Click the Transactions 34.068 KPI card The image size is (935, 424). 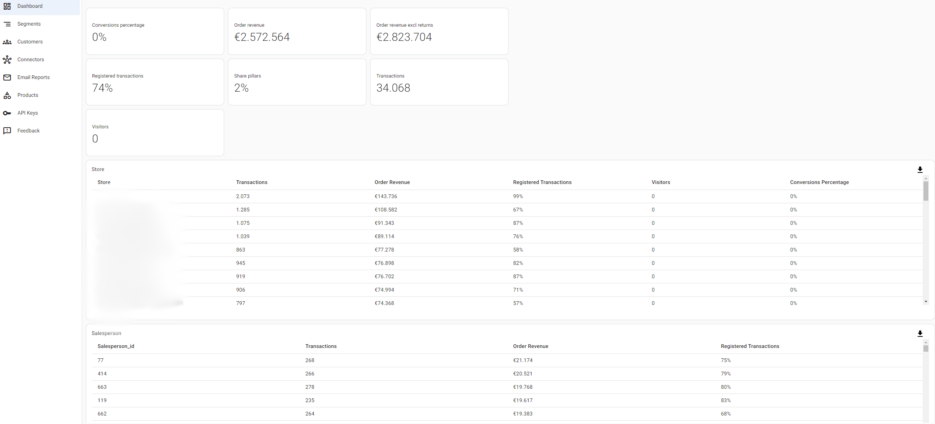pyautogui.click(x=439, y=82)
